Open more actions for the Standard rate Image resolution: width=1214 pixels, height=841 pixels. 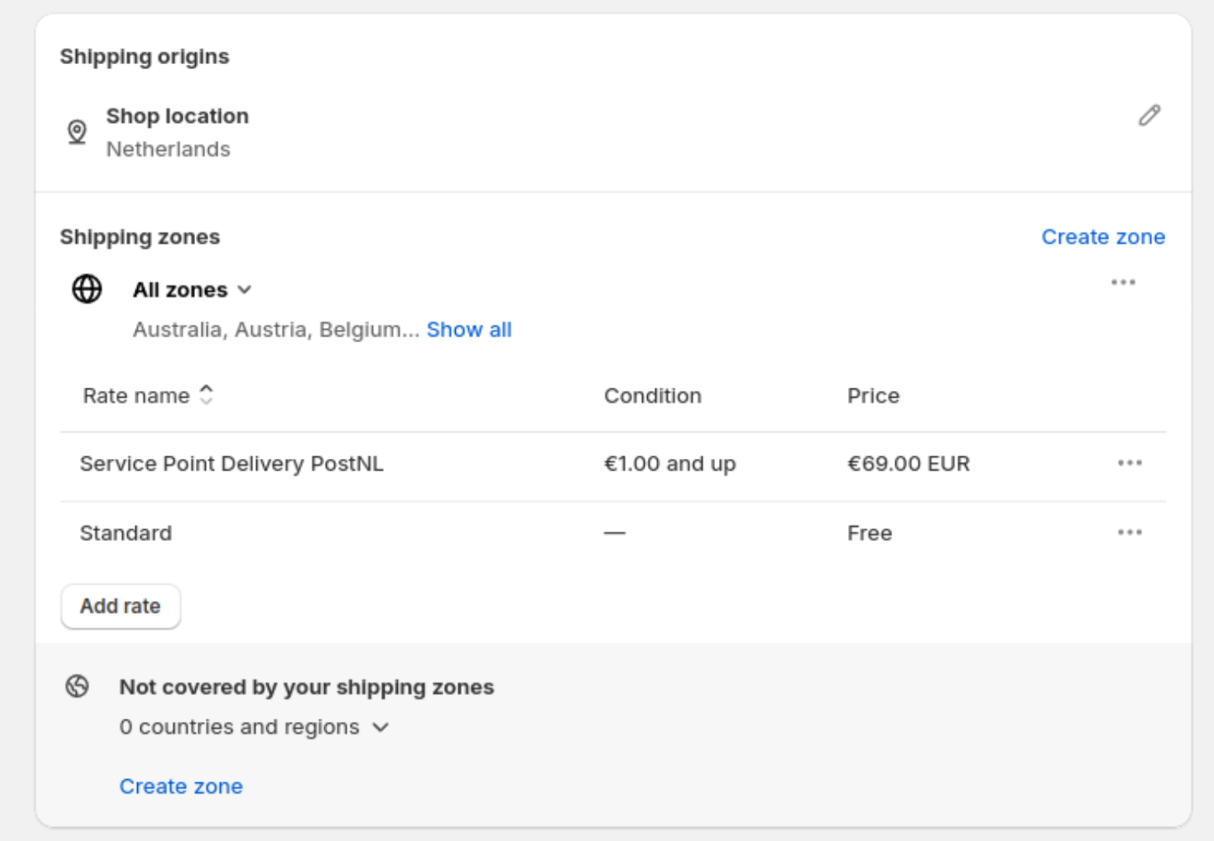[x=1129, y=532]
